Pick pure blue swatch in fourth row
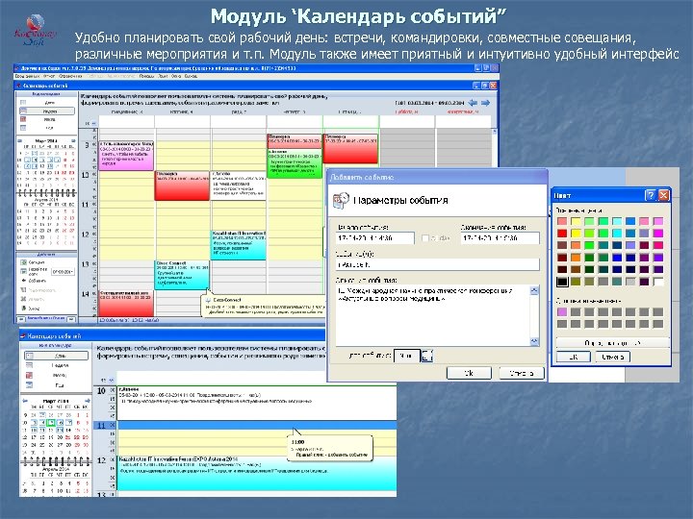This screenshot has height=519, width=693. point(617,258)
